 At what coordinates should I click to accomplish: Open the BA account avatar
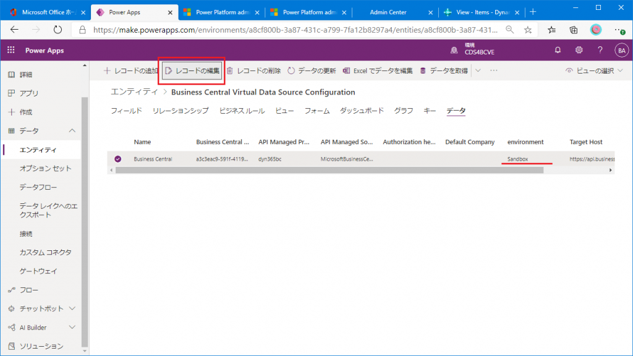pos(621,51)
